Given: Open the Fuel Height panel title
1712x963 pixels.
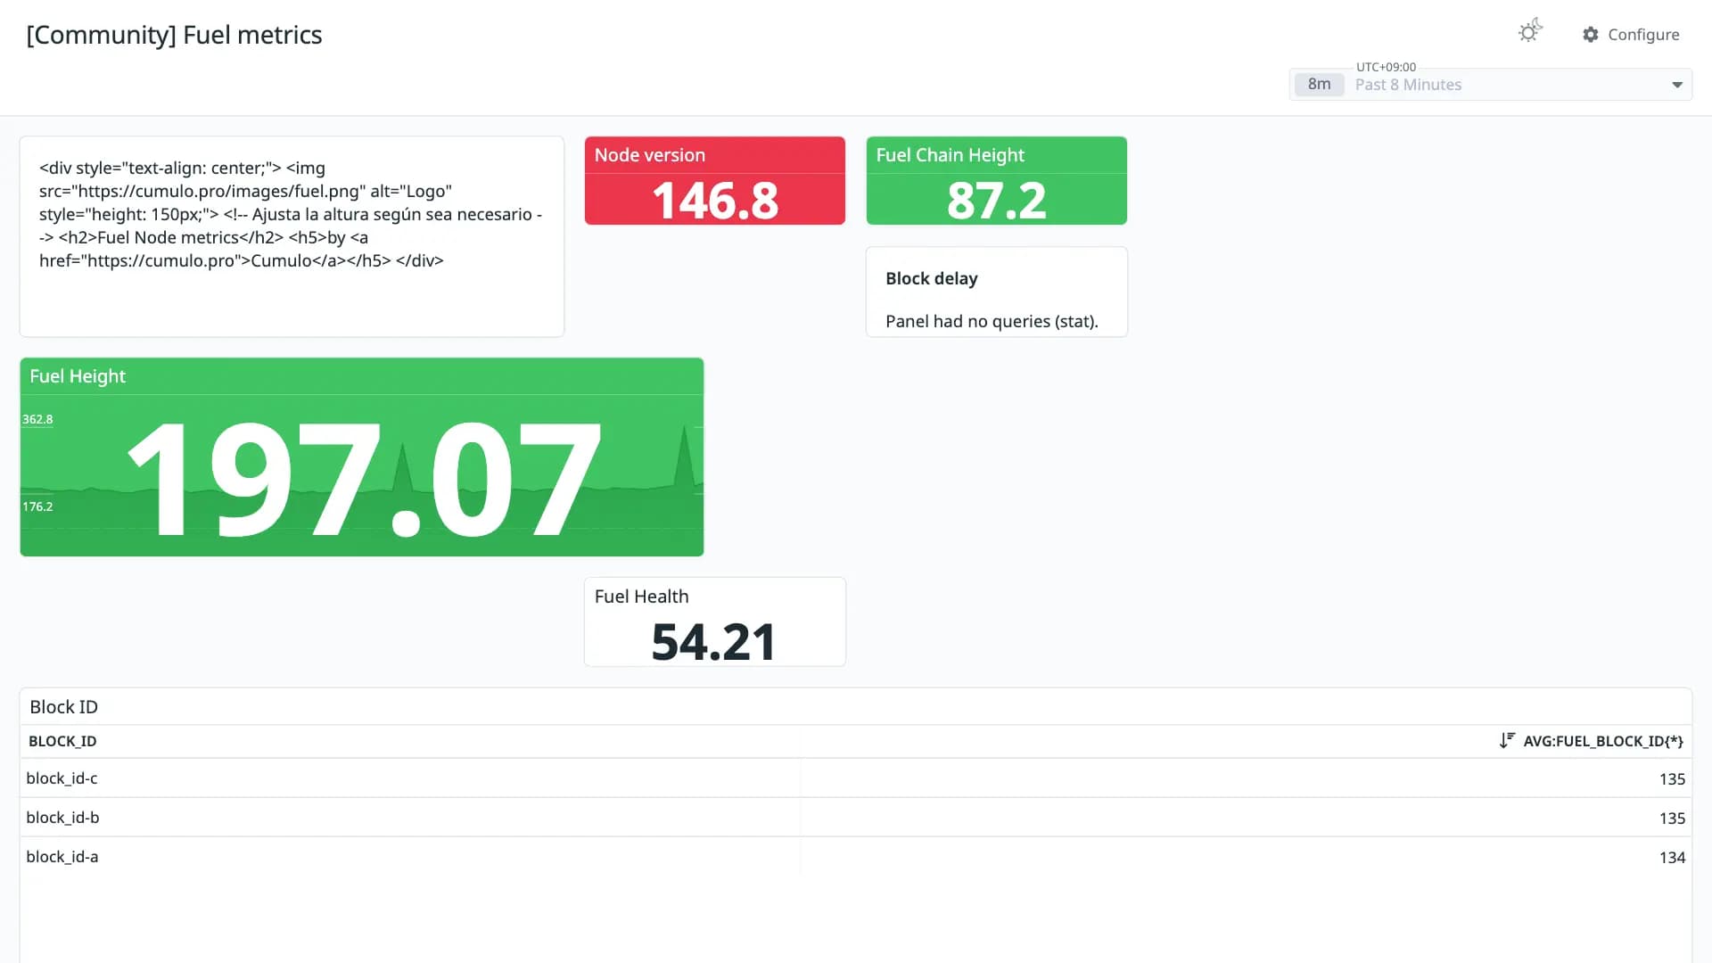Looking at the screenshot, I should (78, 376).
